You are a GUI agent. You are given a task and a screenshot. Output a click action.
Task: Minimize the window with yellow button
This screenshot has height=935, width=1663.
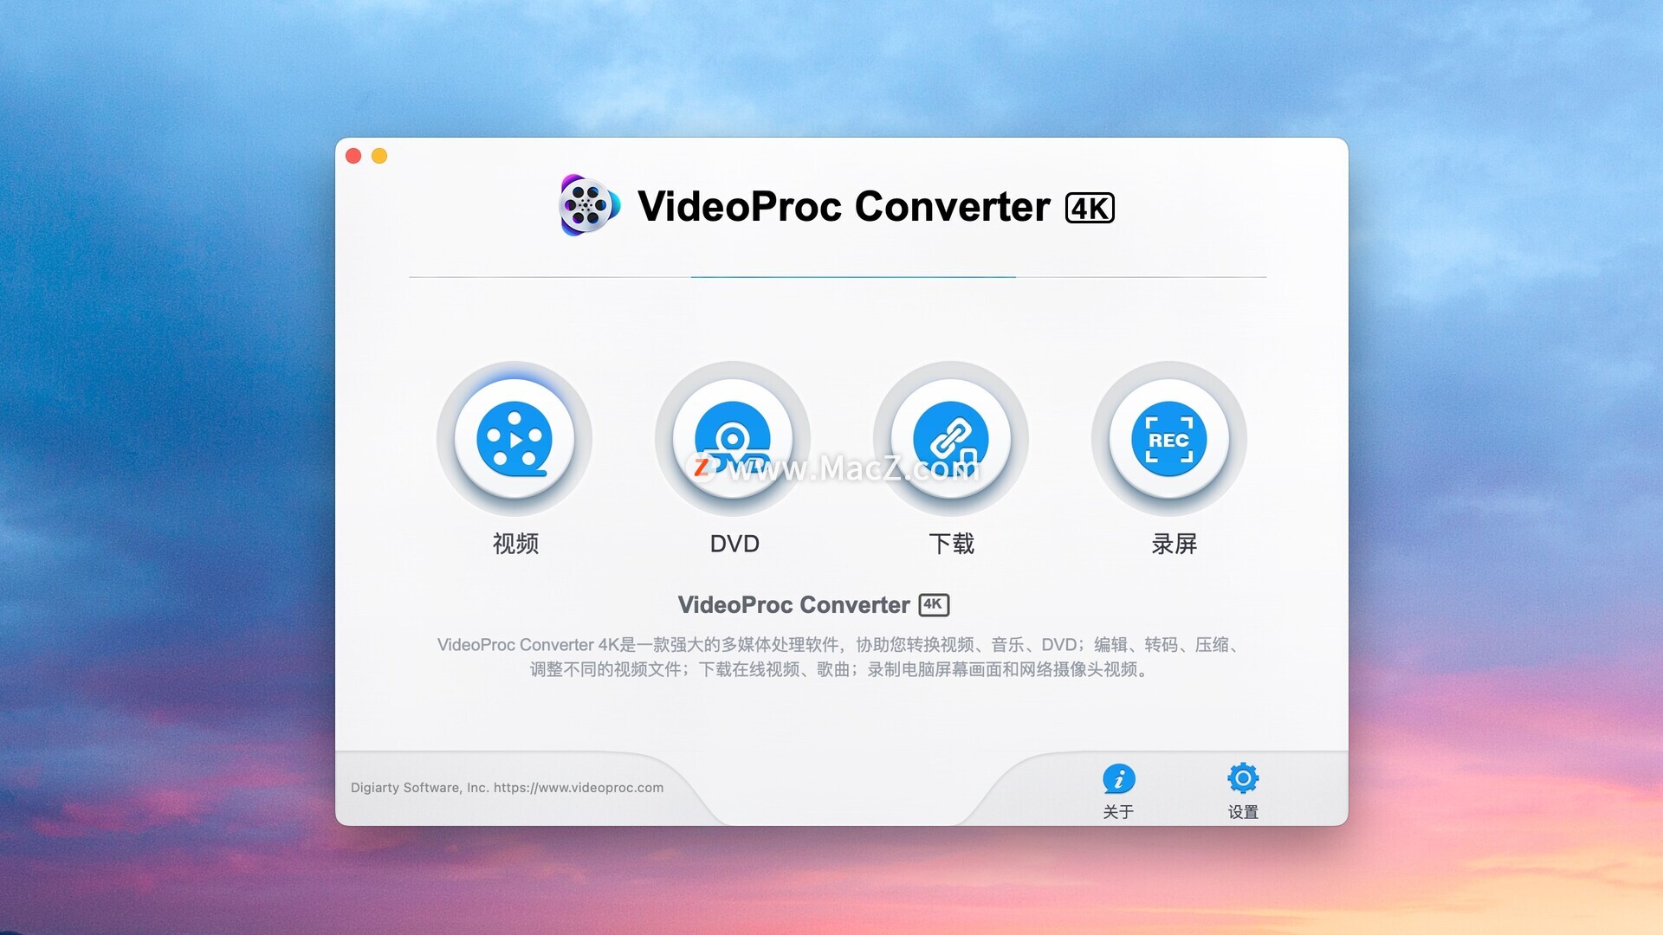(379, 156)
